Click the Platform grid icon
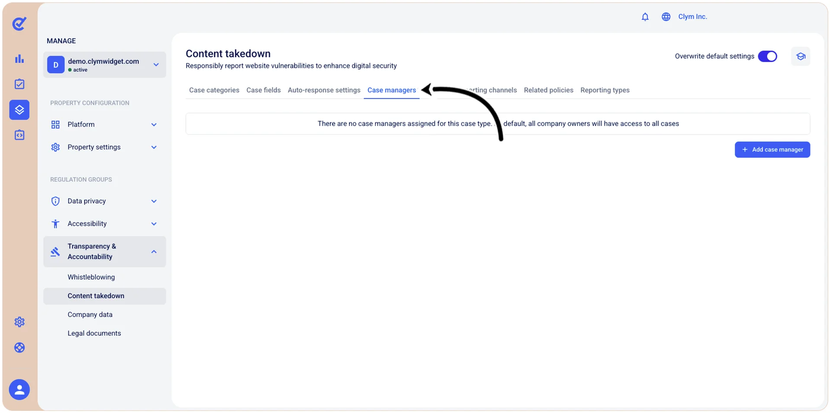The width and height of the screenshot is (830, 413). pos(55,125)
